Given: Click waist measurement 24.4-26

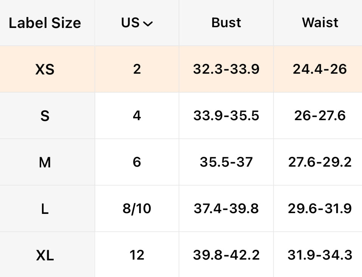Looking at the screenshot, I should 320,69.
